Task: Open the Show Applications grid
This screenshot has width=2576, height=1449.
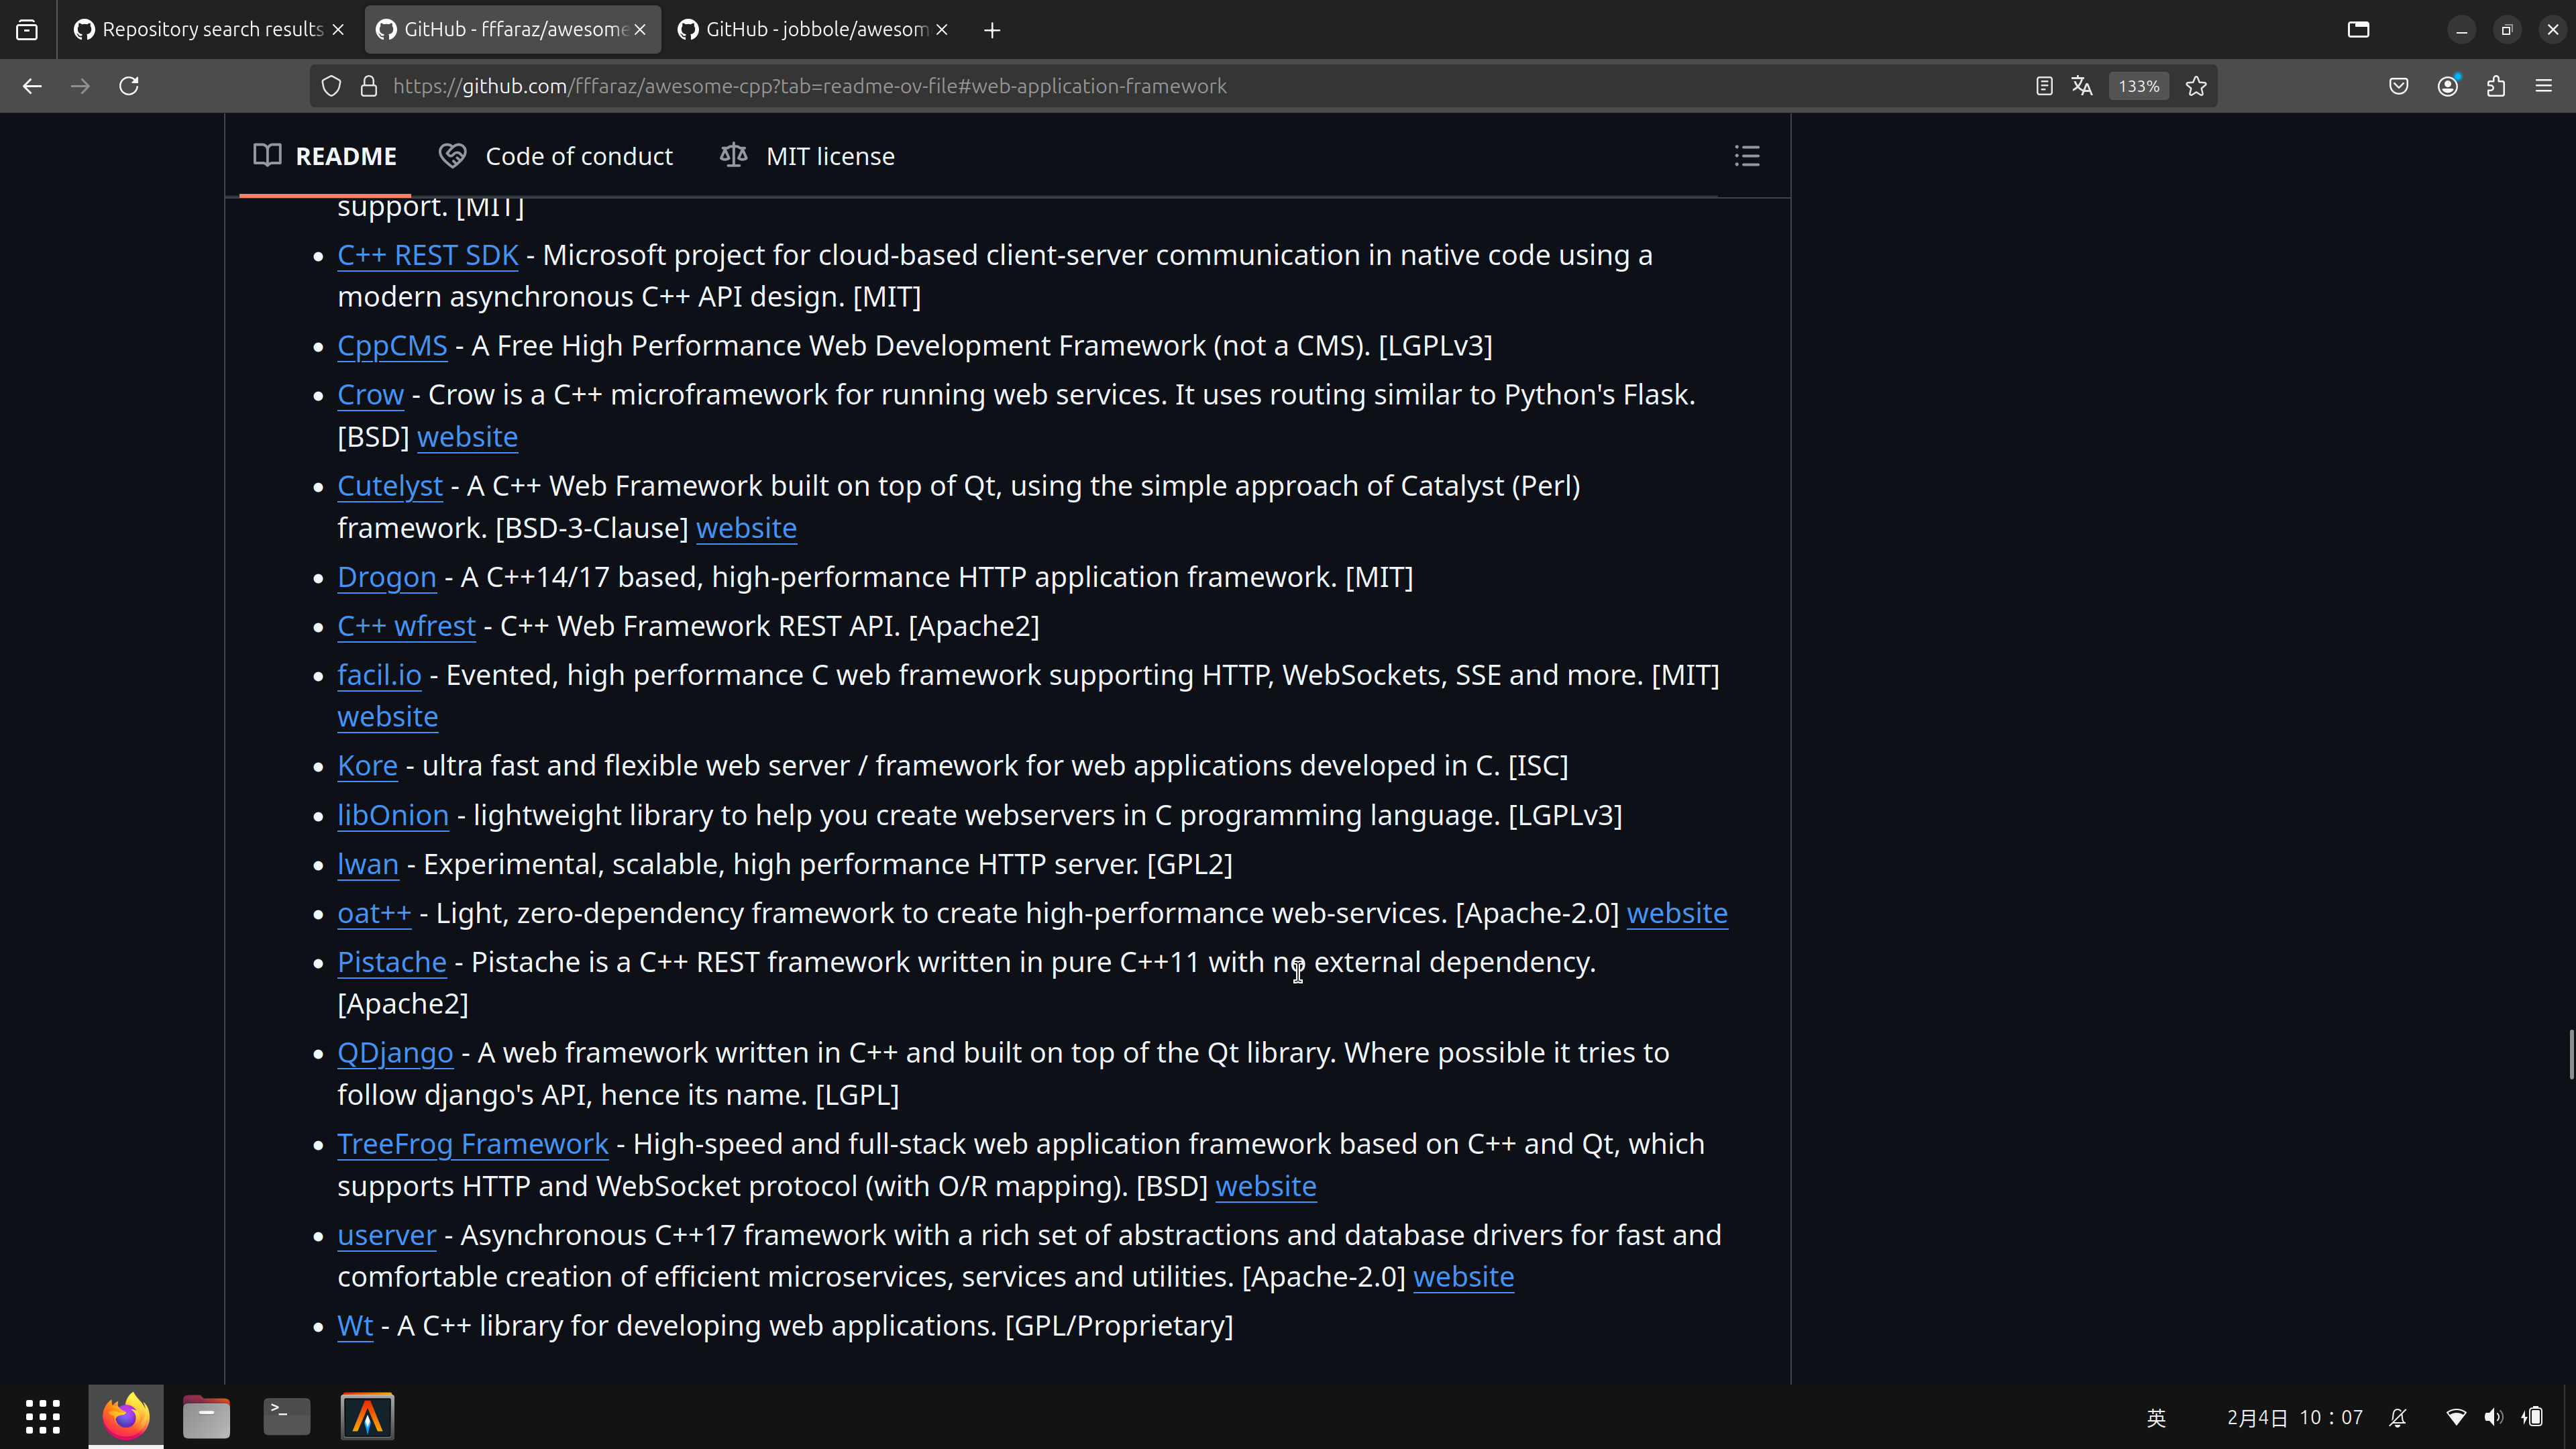Action: [42, 1416]
